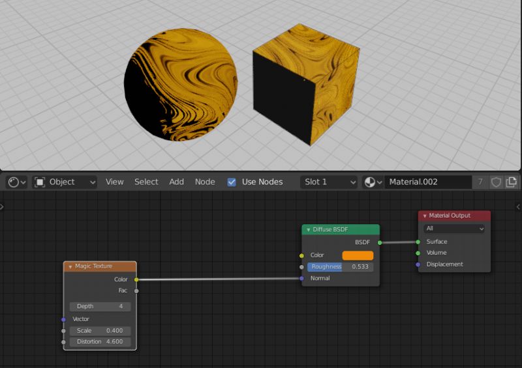Click the Depth value field
Screen dimensions: 522x368
tap(100, 306)
